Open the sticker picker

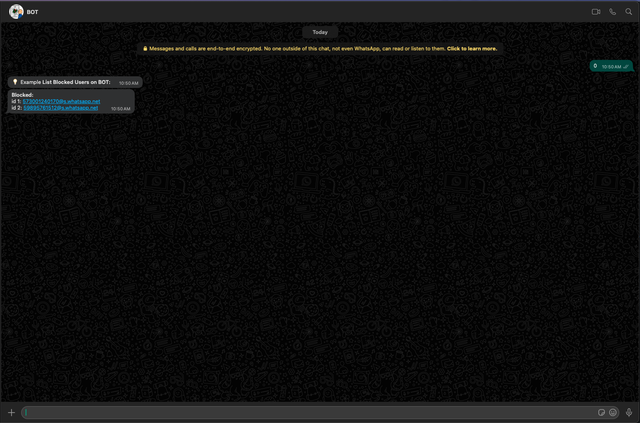pyautogui.click(x=601, y=413)
